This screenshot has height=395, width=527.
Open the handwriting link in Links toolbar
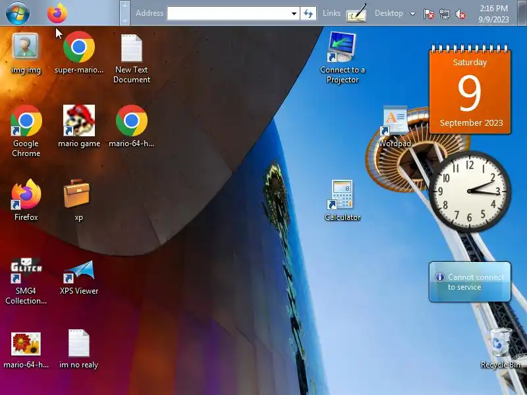(x=356, y=13)
